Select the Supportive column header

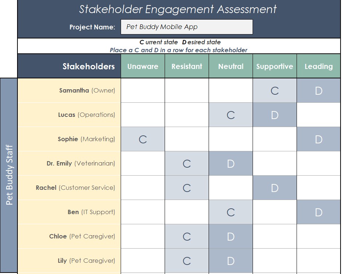(x=274, y=66)
